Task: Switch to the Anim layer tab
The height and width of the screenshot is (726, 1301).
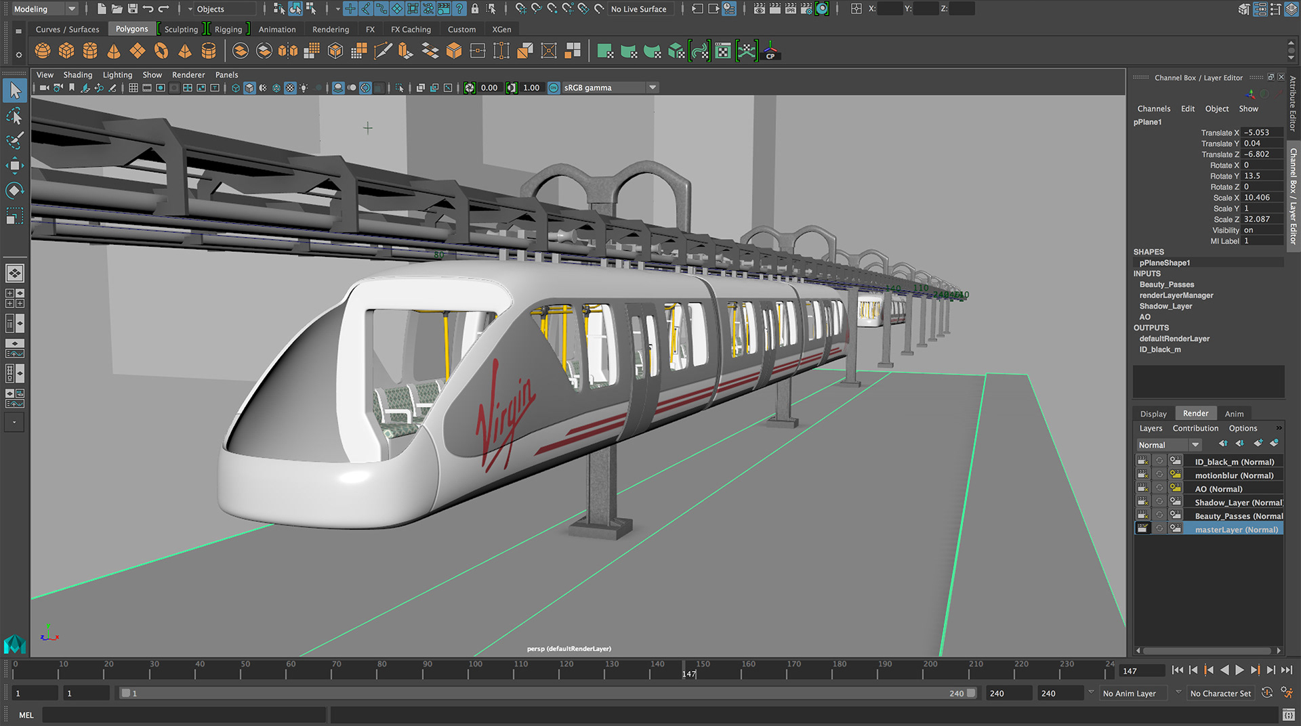Action: (x=1234, y=414)
